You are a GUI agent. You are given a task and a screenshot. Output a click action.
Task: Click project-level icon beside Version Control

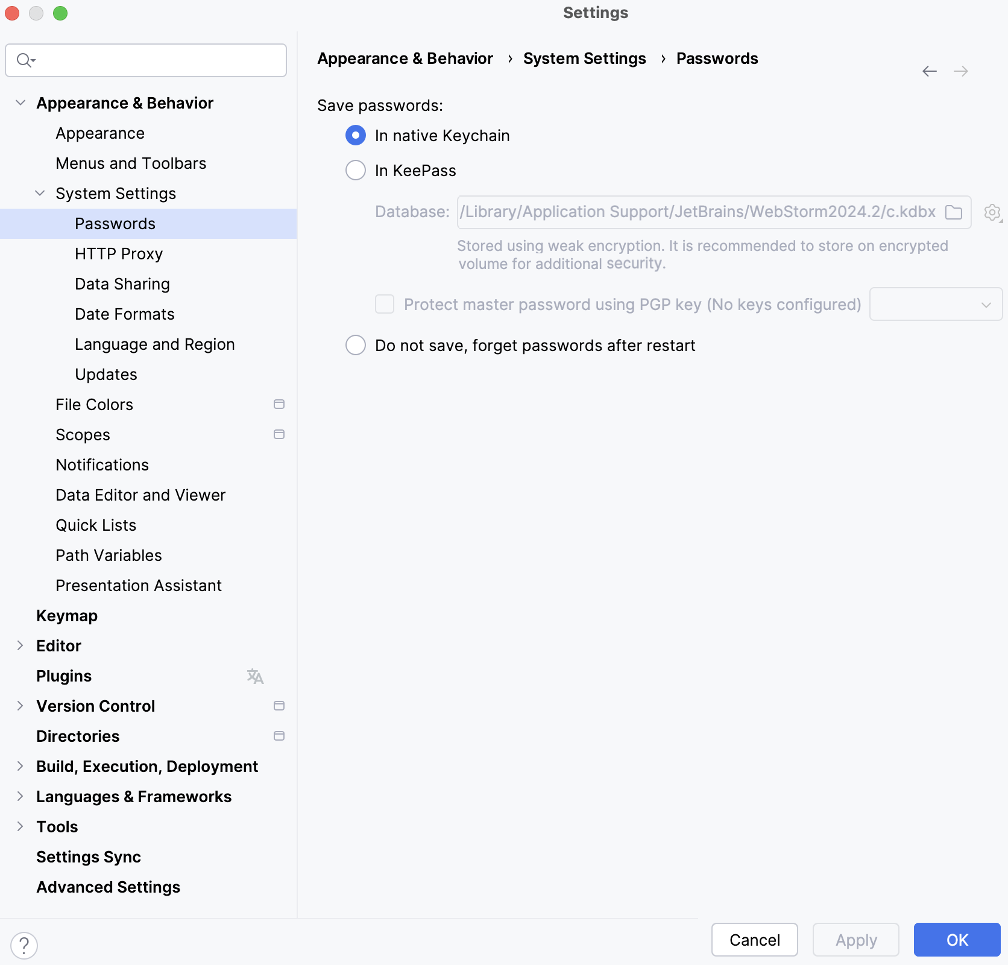click(279, 706)
